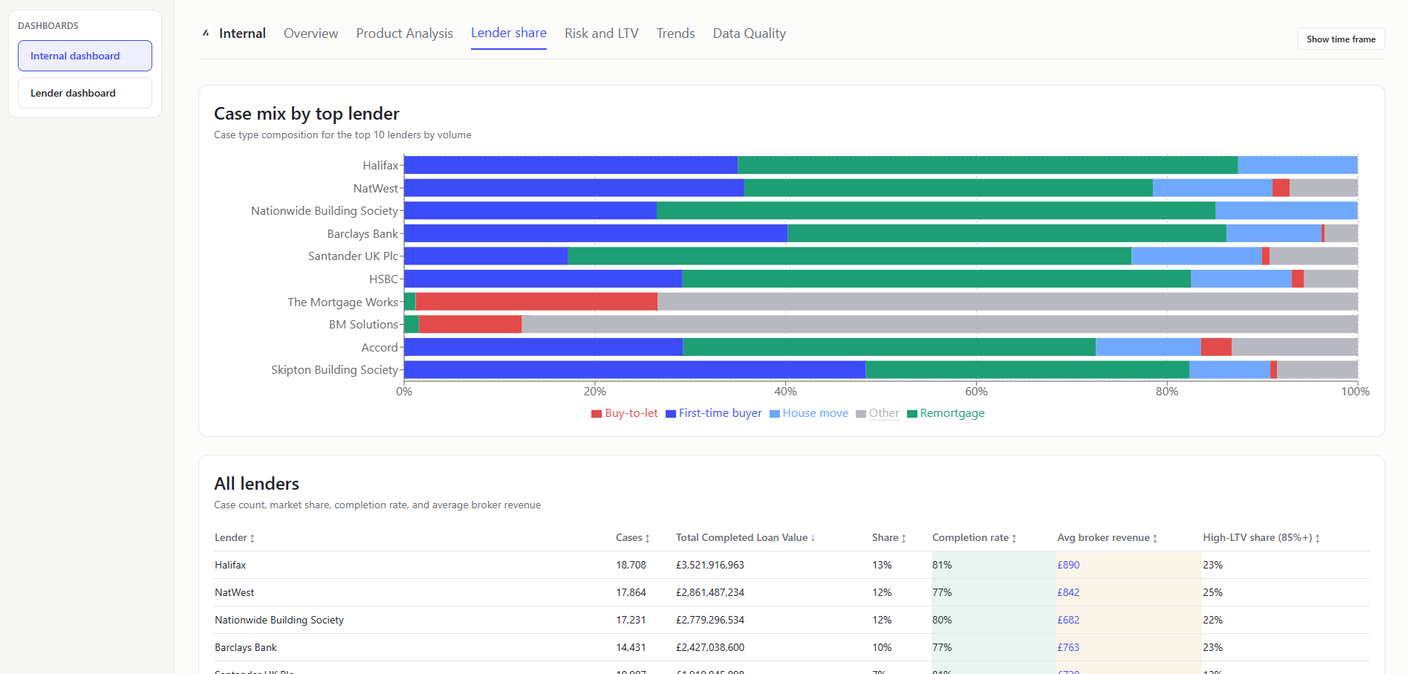Open the Lender dashboard from the sidebar
1407x674 pixels.
point(84,92)
